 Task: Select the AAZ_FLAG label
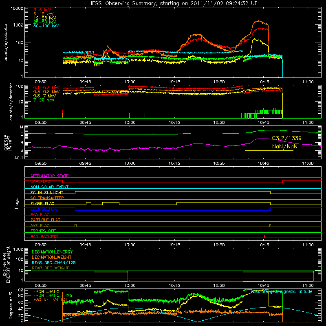click(40, 225)
